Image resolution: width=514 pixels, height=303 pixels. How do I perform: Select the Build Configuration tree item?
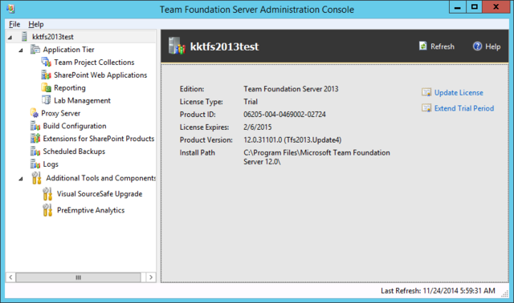coord(75,126)
